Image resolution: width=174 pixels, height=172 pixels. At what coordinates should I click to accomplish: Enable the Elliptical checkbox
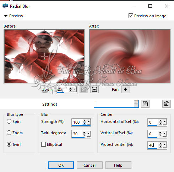(x=43, y=144)
